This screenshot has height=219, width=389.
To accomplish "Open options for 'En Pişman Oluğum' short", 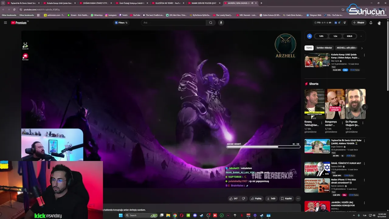I will click(363, 123).
